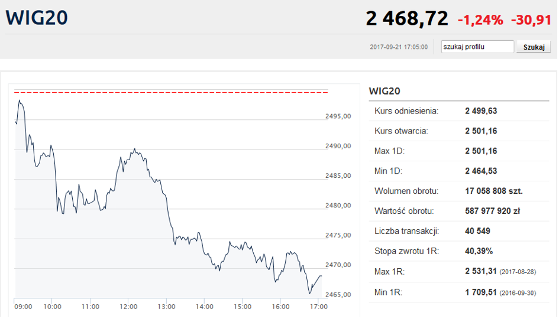The height and width of the screenshot is (322, 559).
Task: Click the 'szukaj profilu' search field
Action: [477, 47]
